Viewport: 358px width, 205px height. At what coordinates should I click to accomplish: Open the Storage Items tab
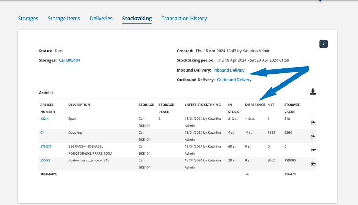(x=64, y=19)
